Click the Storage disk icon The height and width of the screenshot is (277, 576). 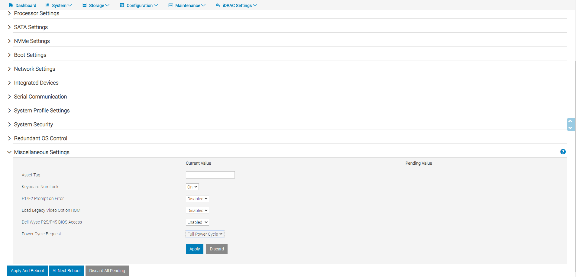point(84,5)
